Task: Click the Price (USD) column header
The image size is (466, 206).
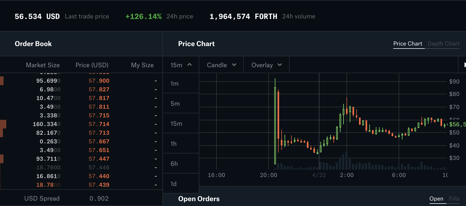Action: point(92,65)
